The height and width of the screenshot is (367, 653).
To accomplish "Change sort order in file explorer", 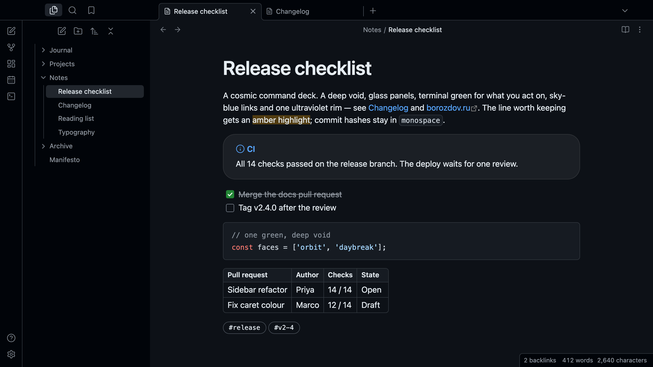I will [x=94, y=31].
